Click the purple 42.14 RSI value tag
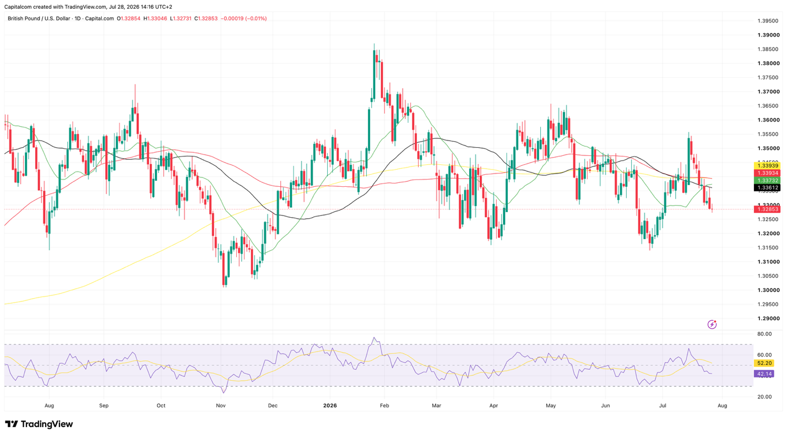This screenshot has height=437, width=787. click(x=765, y=374)
